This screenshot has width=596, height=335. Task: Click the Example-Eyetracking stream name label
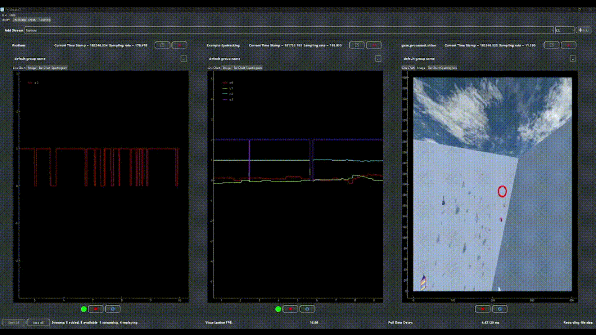pyautogui.click(x=223, y=45)
